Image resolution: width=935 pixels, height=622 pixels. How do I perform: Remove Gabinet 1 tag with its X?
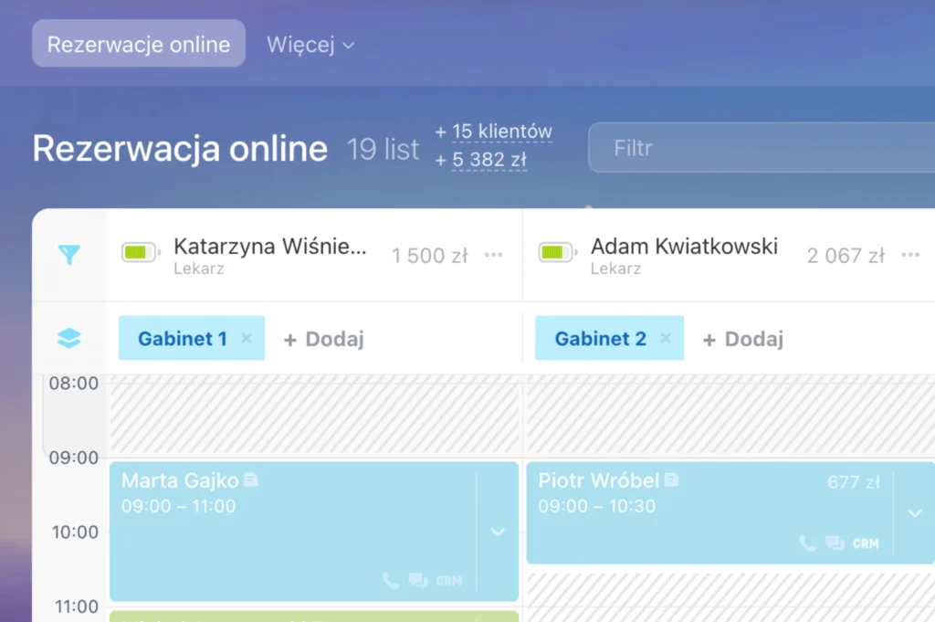pyautogui.click(x=246, y=338)
